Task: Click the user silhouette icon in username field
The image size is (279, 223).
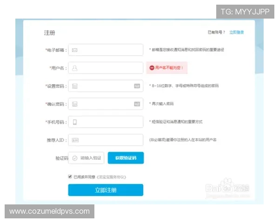Action: click(74, 68)
